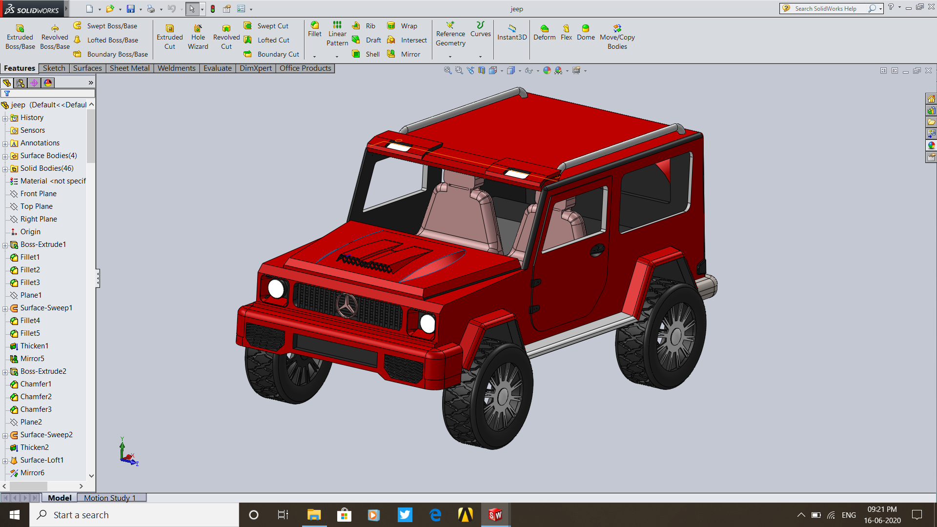Image resolution: width=937 pixels, height=527 pixels.
Task: Select Fillet3 feature in the tree
Action: coord(25,283)
